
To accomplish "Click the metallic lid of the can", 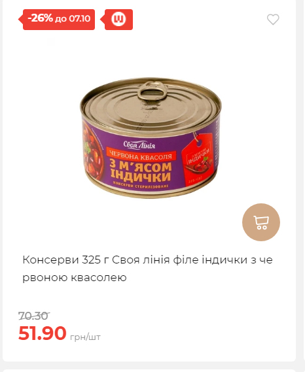I will tap(150, 105).
